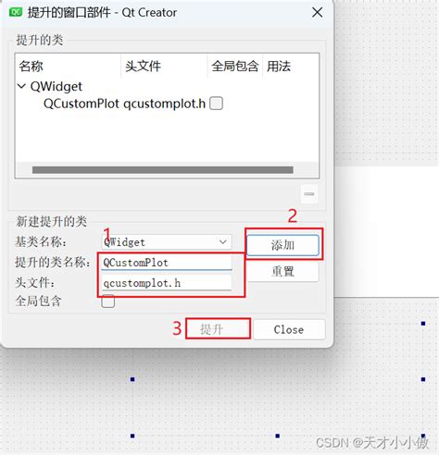Click the 重置 button

click(282, 272)
